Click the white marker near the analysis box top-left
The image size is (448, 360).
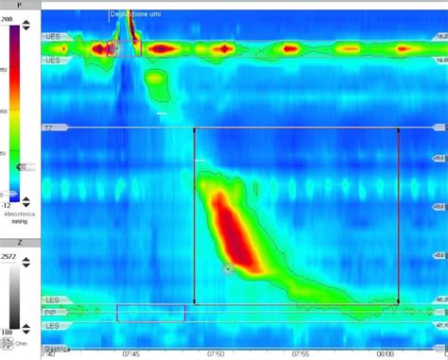(x=200, y=161)
